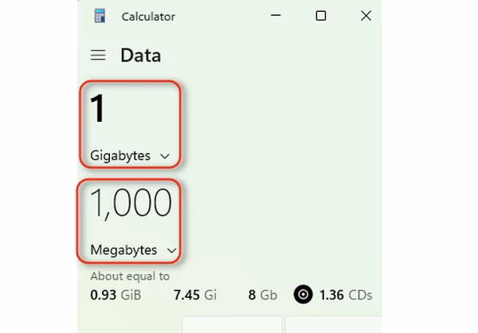The width and height of the screenshot is (478, 333).
Task: Click the Calculator window title text
Action: click(148, 16)
